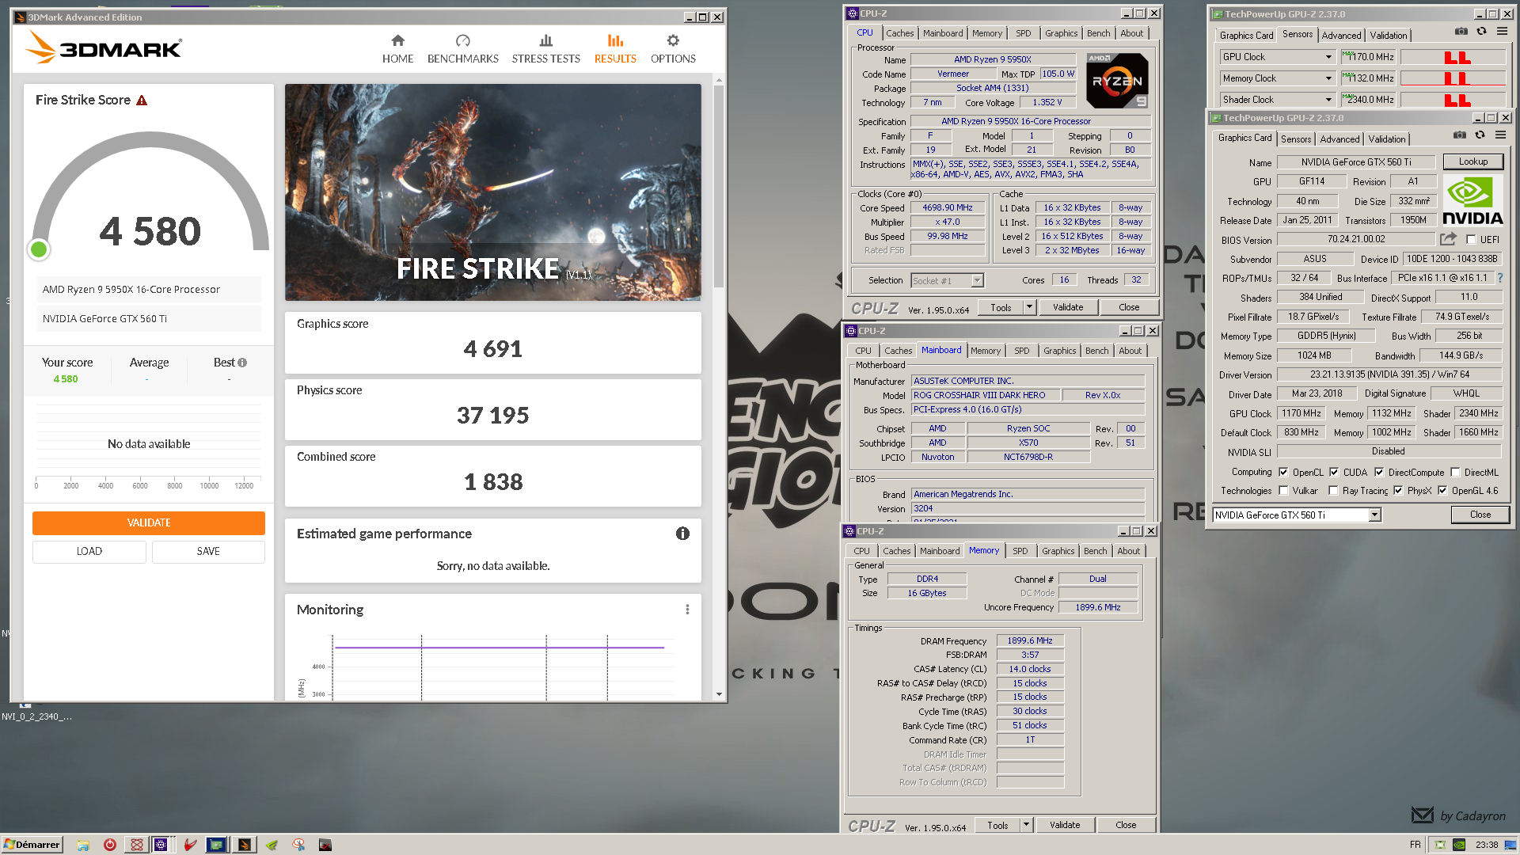
Task: Go to 3DMark HOME icon
Action: 398,40
